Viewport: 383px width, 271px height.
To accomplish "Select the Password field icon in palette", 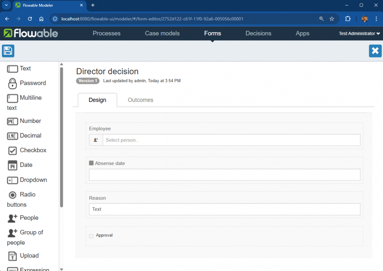I will tap(13, 83).
